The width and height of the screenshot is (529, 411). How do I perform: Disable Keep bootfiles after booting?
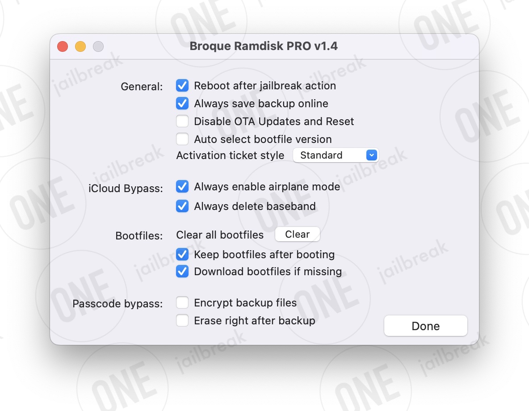(182, 254)
